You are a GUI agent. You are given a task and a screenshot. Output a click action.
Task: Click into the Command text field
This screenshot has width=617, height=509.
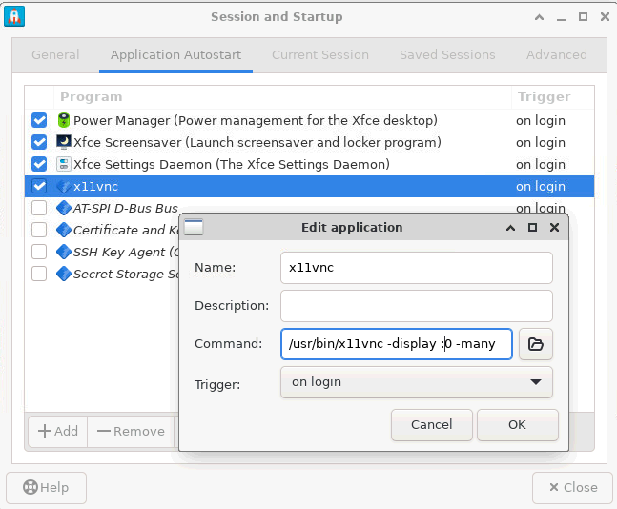coord(396,344)
